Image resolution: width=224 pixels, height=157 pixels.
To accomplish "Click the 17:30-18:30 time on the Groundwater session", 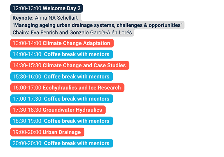I will [x=27, y=110].
